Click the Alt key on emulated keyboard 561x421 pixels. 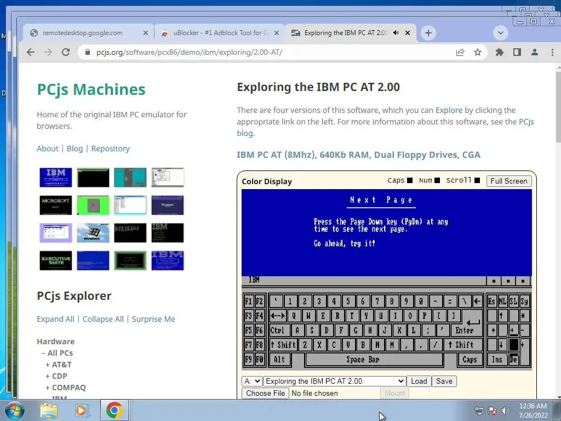[279, 360]
